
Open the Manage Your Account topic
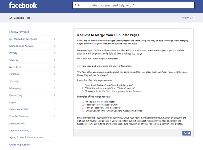click(22, 46)
